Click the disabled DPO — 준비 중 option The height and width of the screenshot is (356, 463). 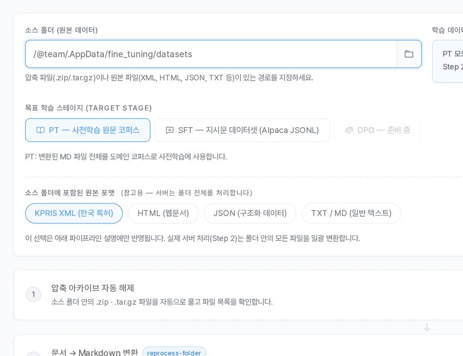tap(378, 130)
